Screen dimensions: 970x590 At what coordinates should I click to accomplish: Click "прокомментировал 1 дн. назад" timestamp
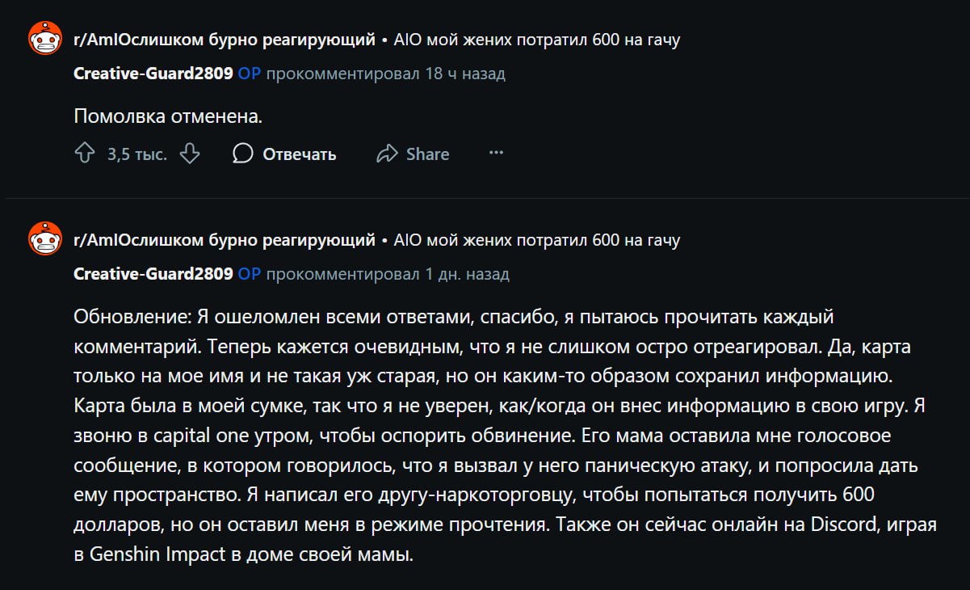click(388, 274)
